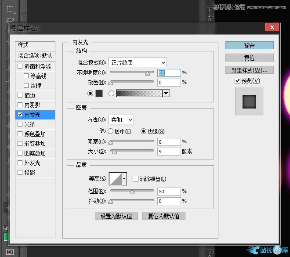Expand the gradient picker dropdown arrow
Viewport: 290px width, 257px height.
tap(166, 93)
